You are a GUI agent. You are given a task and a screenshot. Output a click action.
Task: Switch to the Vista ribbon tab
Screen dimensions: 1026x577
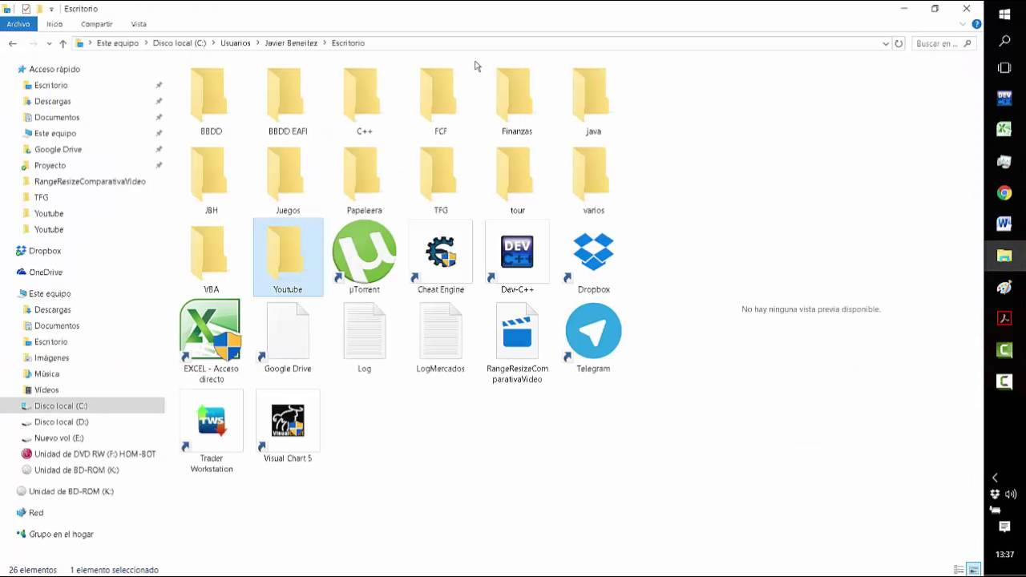click(139, 24)
